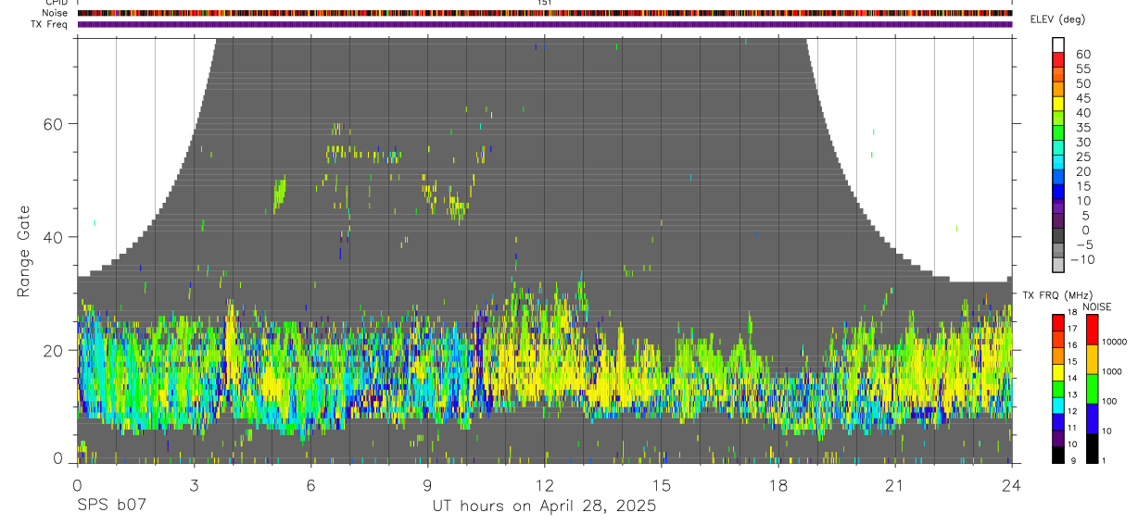The width and height of the screenshot is (1138, 525).
Task: Click the 12 UT hour axis label
Action: [544, 486]
